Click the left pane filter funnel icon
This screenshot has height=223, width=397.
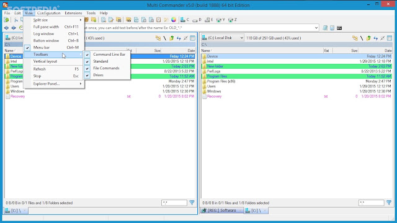click(x=192, y=203)
